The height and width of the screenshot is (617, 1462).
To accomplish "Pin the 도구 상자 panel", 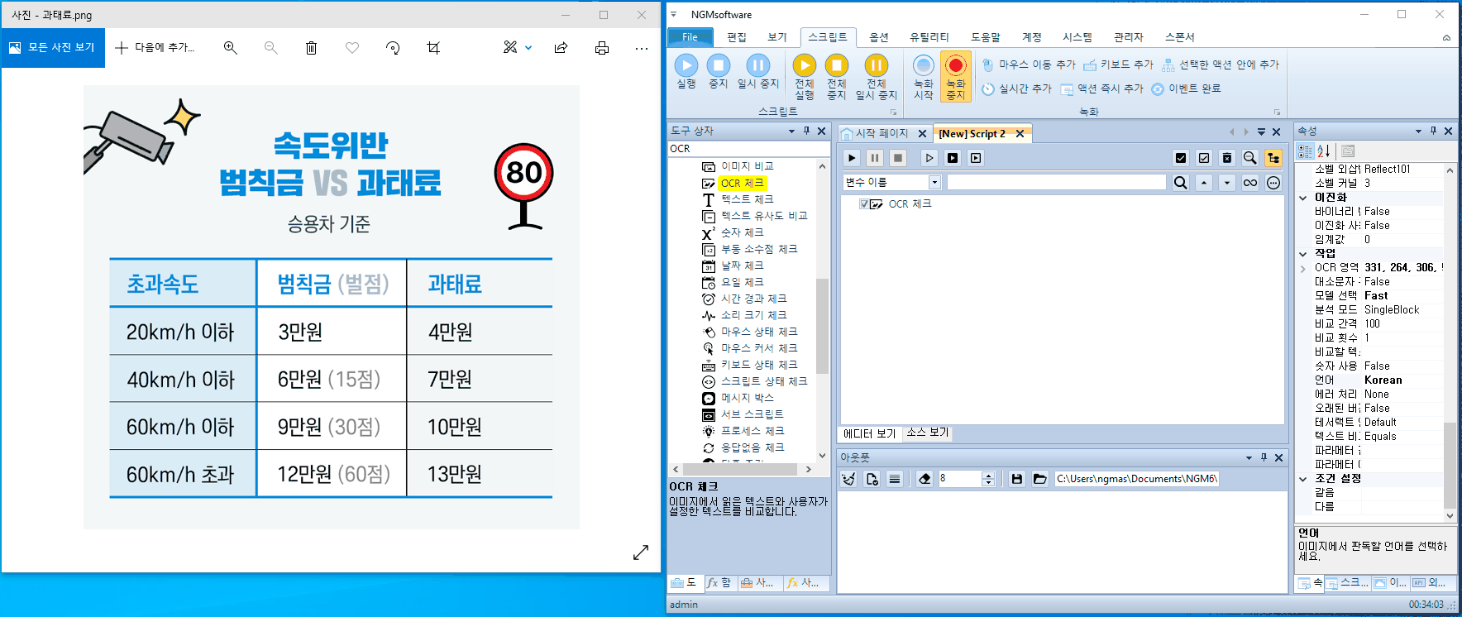I will [x=807, y=131].
